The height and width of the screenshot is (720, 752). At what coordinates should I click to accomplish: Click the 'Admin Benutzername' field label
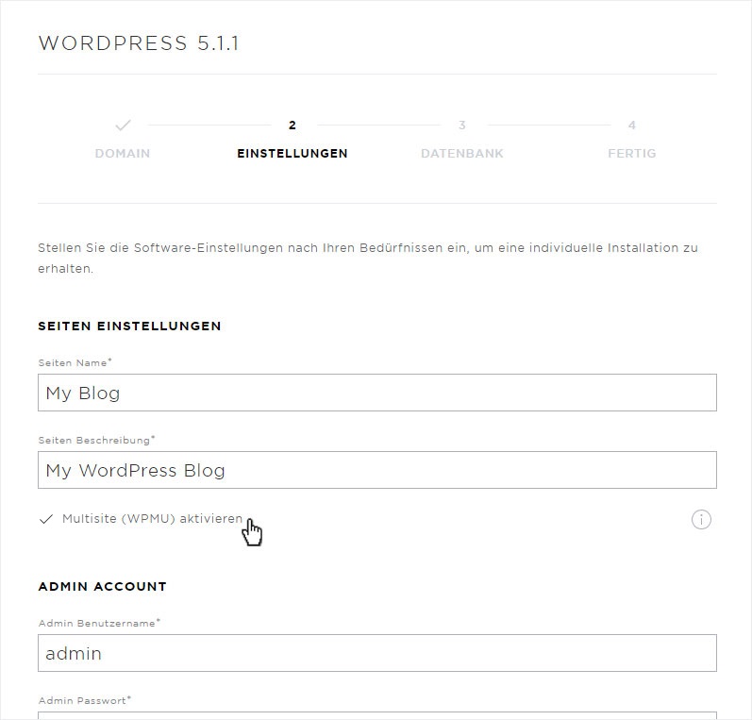tap(99, 623)
